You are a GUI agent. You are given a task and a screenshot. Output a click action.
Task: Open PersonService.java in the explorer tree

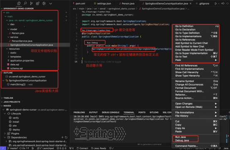coord(20,41)
